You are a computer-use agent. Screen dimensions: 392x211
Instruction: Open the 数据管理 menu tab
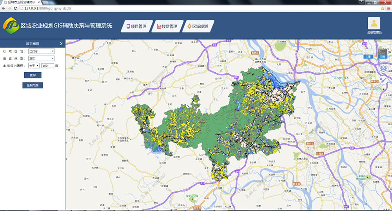click(167, 27)
